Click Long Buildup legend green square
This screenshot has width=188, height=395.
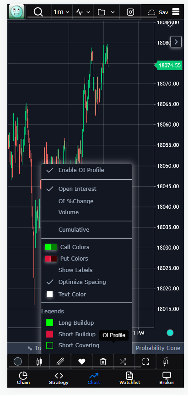pyautogui.click(x=50, y=323)
